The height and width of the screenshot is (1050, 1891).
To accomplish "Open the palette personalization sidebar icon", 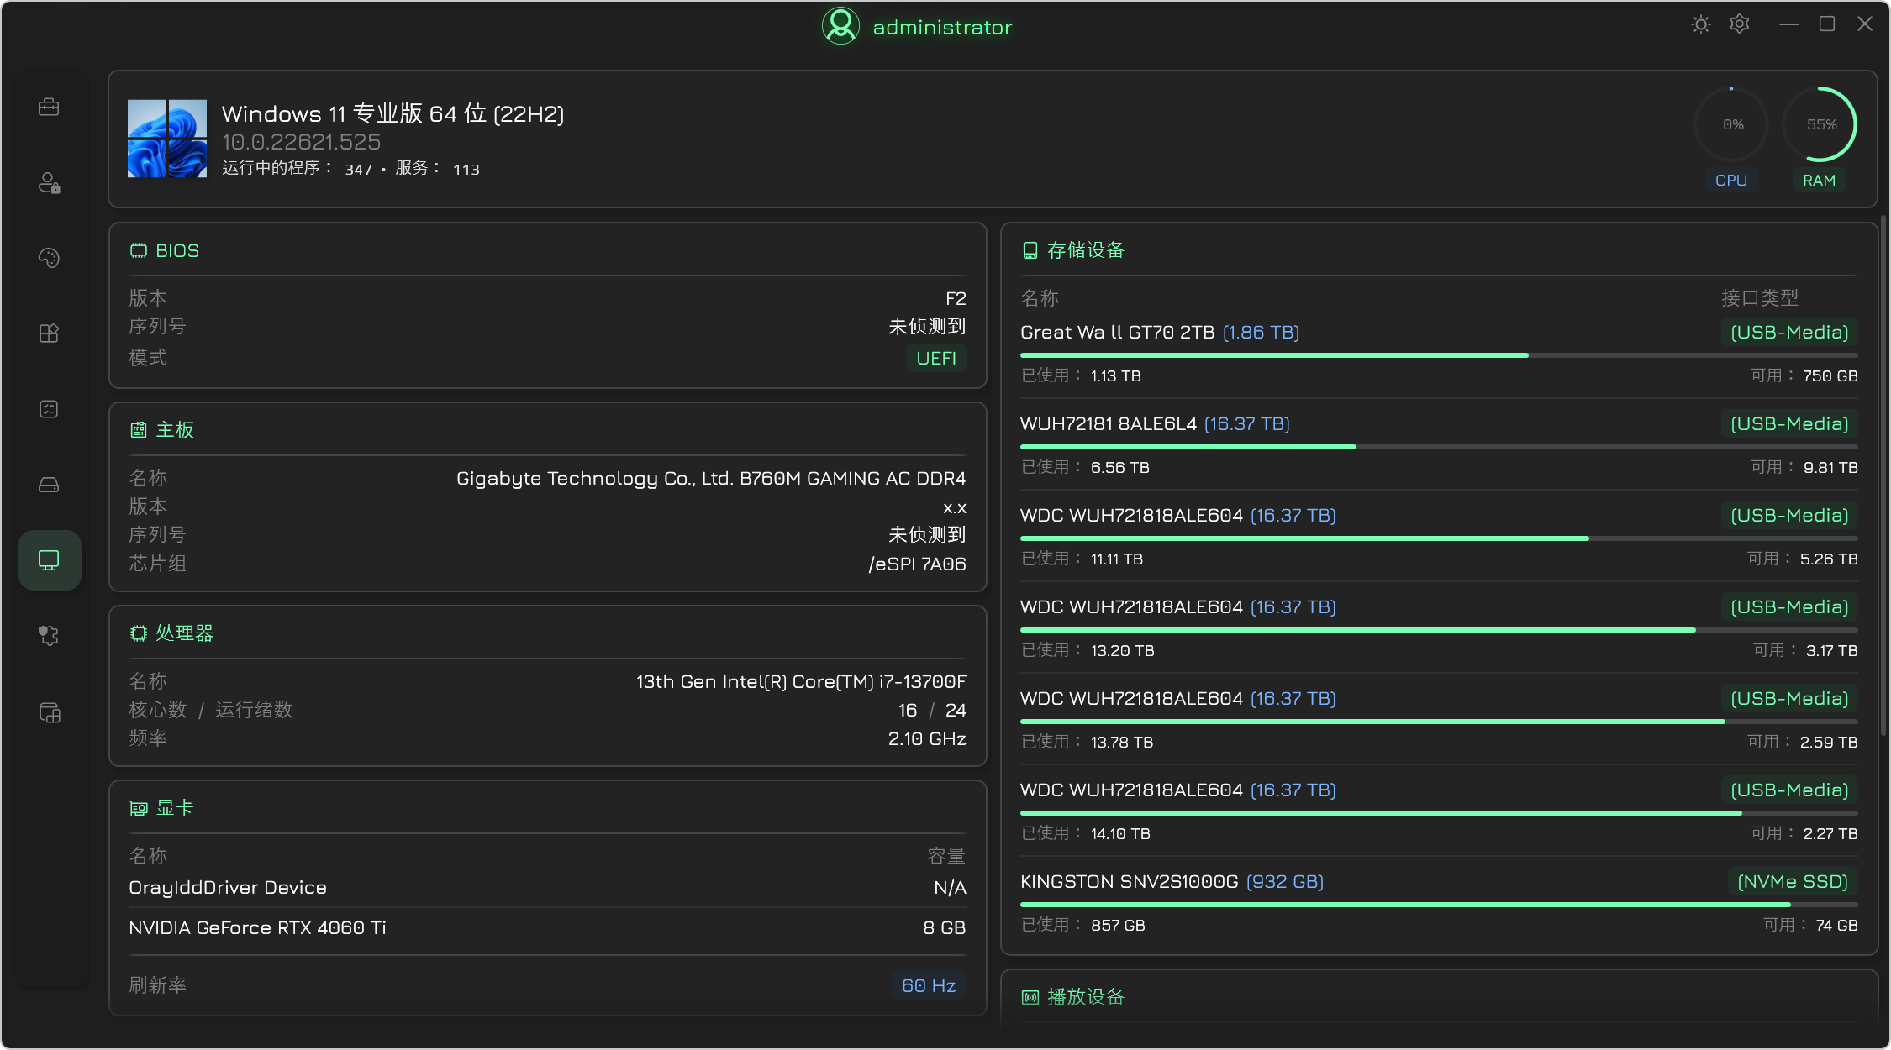I will 49,258.
